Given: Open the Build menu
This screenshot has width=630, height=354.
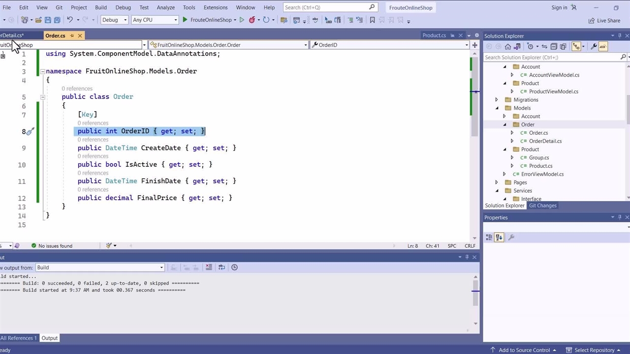Looking at the screenshot, I should (x=100, y=7).
